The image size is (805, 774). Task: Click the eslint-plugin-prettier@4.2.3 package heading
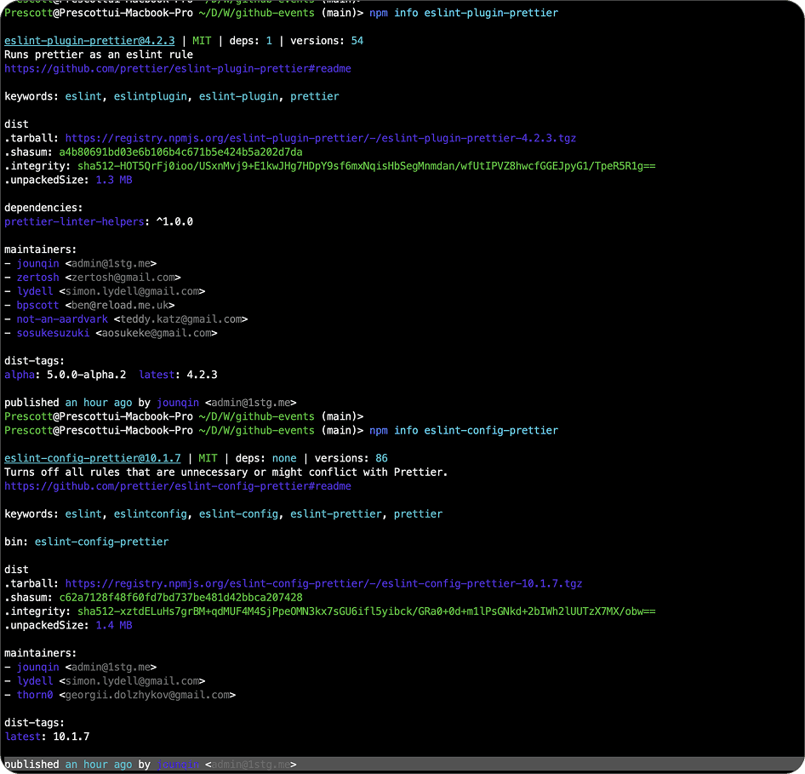[x=89, y=41]
